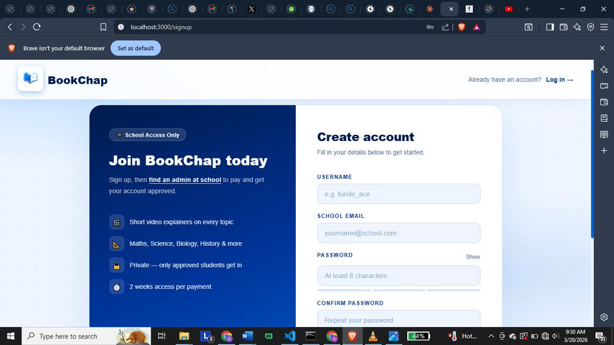Open the bookmarks panel in the sidebar
The width and height of the screenshot is (614, 345).
point(604,118)
